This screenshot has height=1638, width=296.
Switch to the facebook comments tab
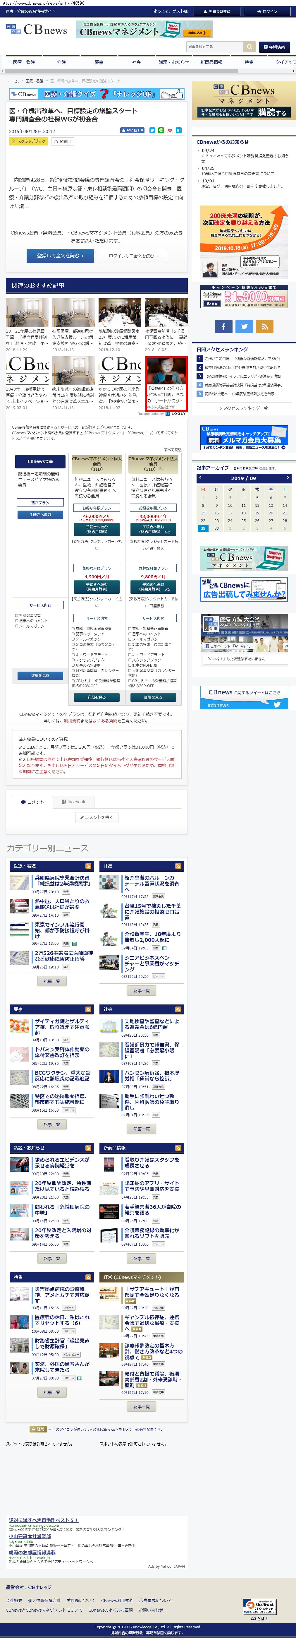coord(73,802)
